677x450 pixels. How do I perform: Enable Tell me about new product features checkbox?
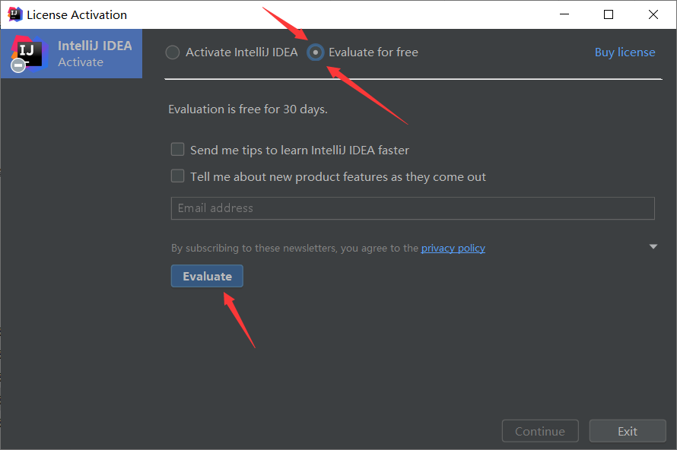click(x=177, y=176)
